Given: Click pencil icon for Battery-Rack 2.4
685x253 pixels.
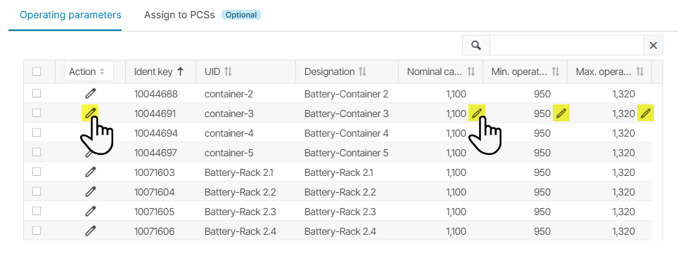Looking at the screenshot, I should point(91,231).
